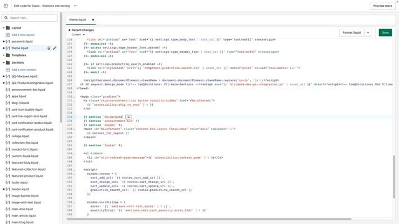Click the content_for_layout code line
Viewport: 399px width, 224px height.
(x=108, y=133)
